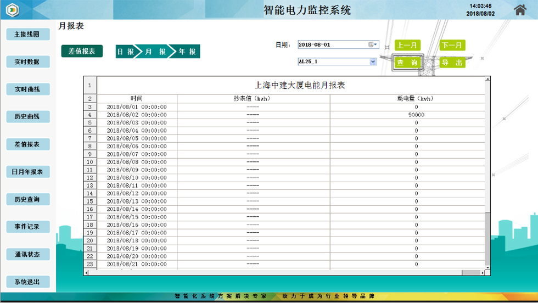Viewport: 538px width, 303px height.
Task: Click the 差值报表 green button above the table
Action: pyautogui.click(x=82, y=51)
